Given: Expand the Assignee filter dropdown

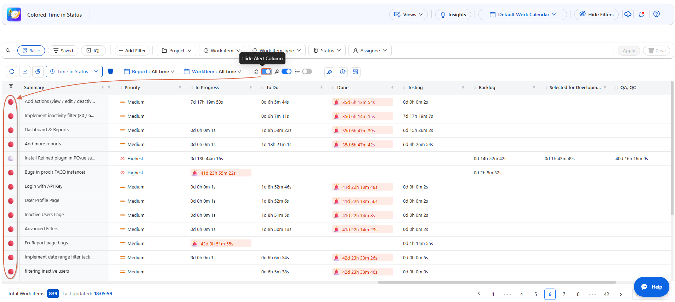Looking at the screenshot, I should (370, 51).
